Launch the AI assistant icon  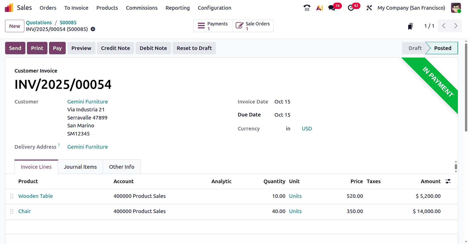click(x=319, y=8)
